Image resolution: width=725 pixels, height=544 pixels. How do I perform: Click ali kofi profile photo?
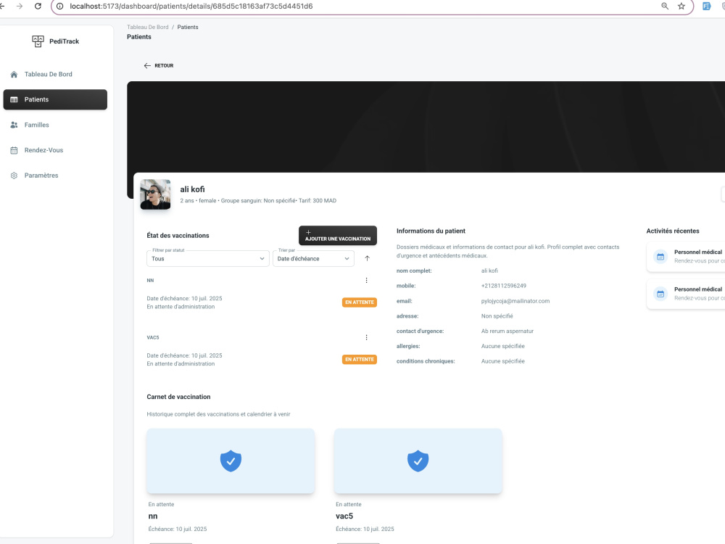155,194
